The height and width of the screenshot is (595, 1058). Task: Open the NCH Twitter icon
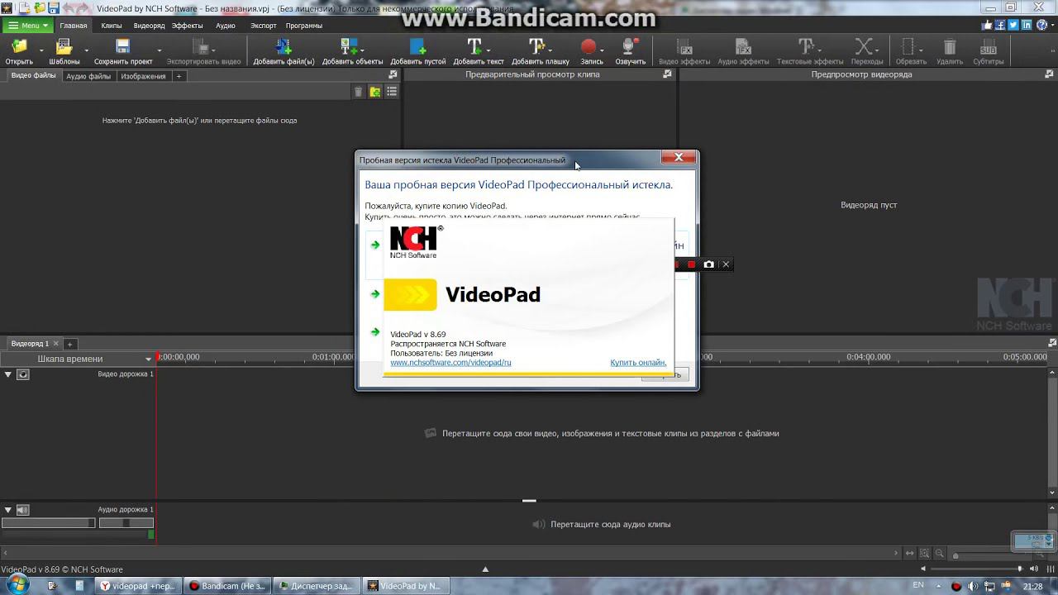tap(1013, 26)
